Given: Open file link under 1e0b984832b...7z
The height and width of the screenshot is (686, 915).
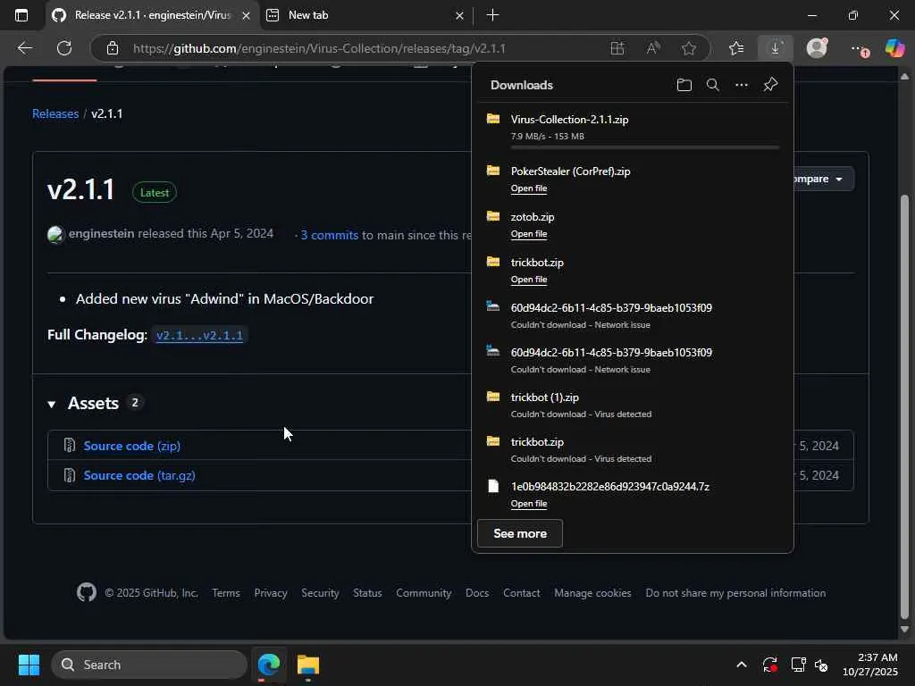Looking at the screenshot, I should pos(529,504).
